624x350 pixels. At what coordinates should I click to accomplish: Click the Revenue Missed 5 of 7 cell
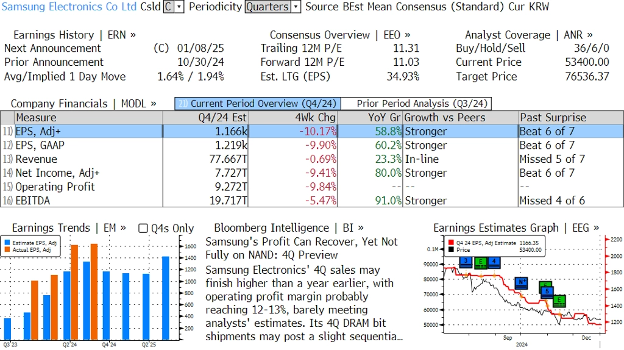[552, 159]
